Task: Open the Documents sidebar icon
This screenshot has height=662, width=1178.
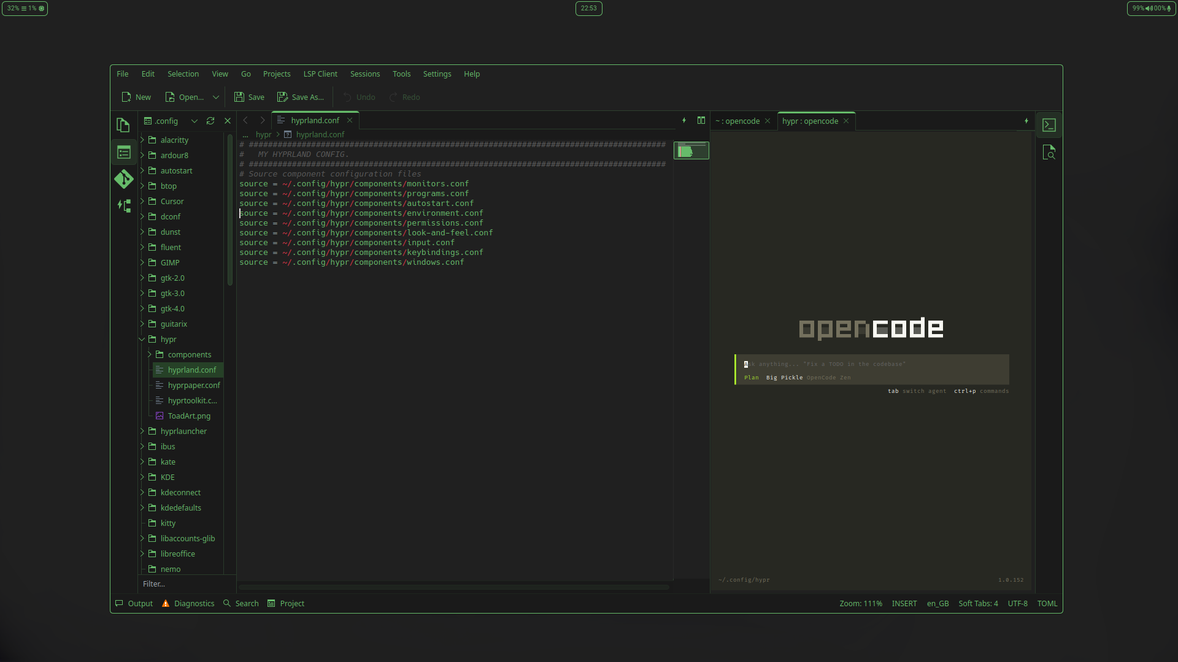Action: [123, 125]
